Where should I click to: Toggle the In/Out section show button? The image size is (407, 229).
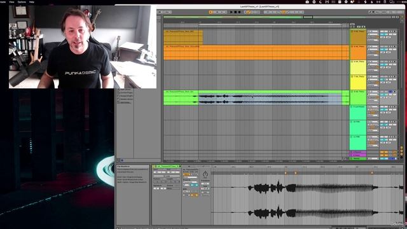click(x=401, y=148)
